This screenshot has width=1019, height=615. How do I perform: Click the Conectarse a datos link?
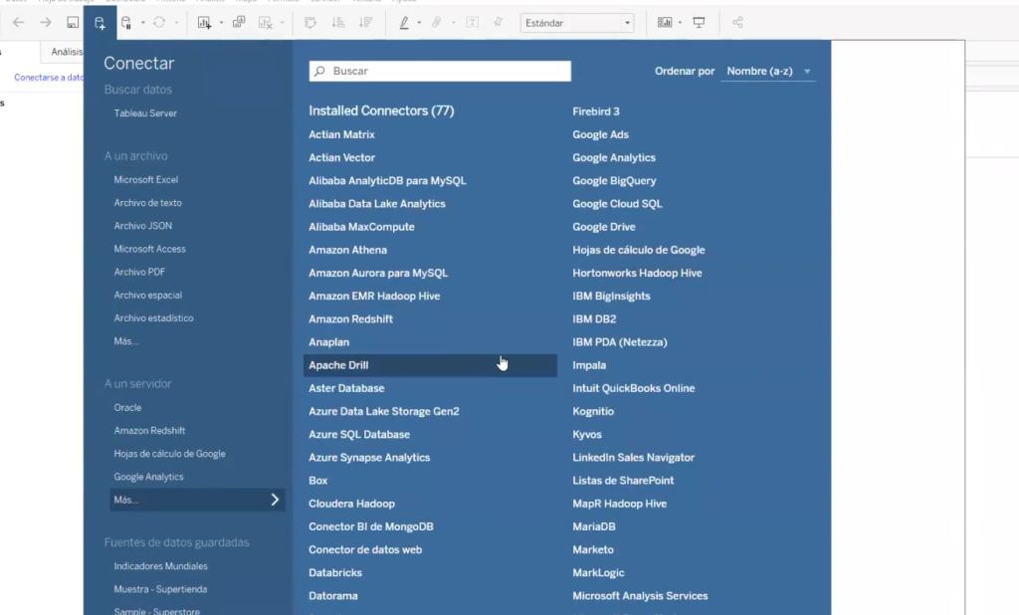click(x=49, y=78)
